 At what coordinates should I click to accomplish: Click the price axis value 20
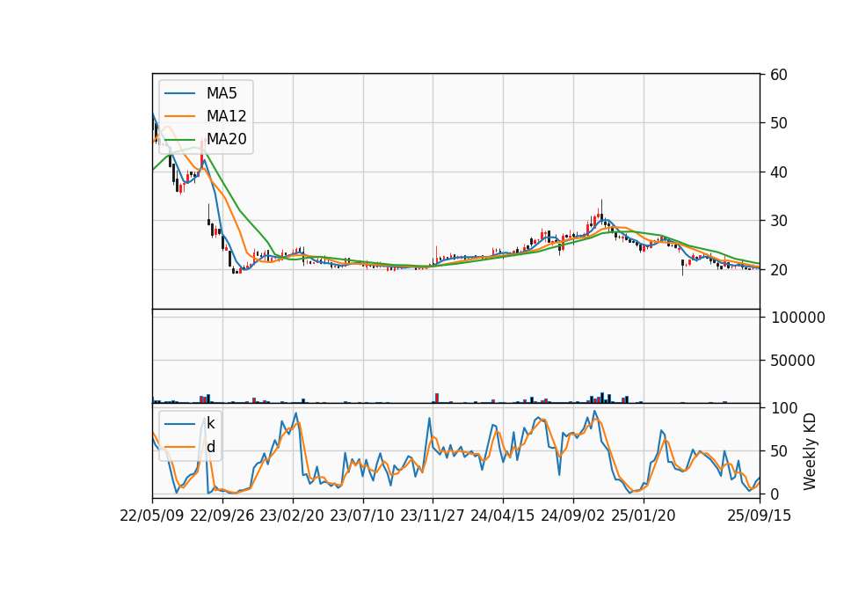(x=778, y=270)
